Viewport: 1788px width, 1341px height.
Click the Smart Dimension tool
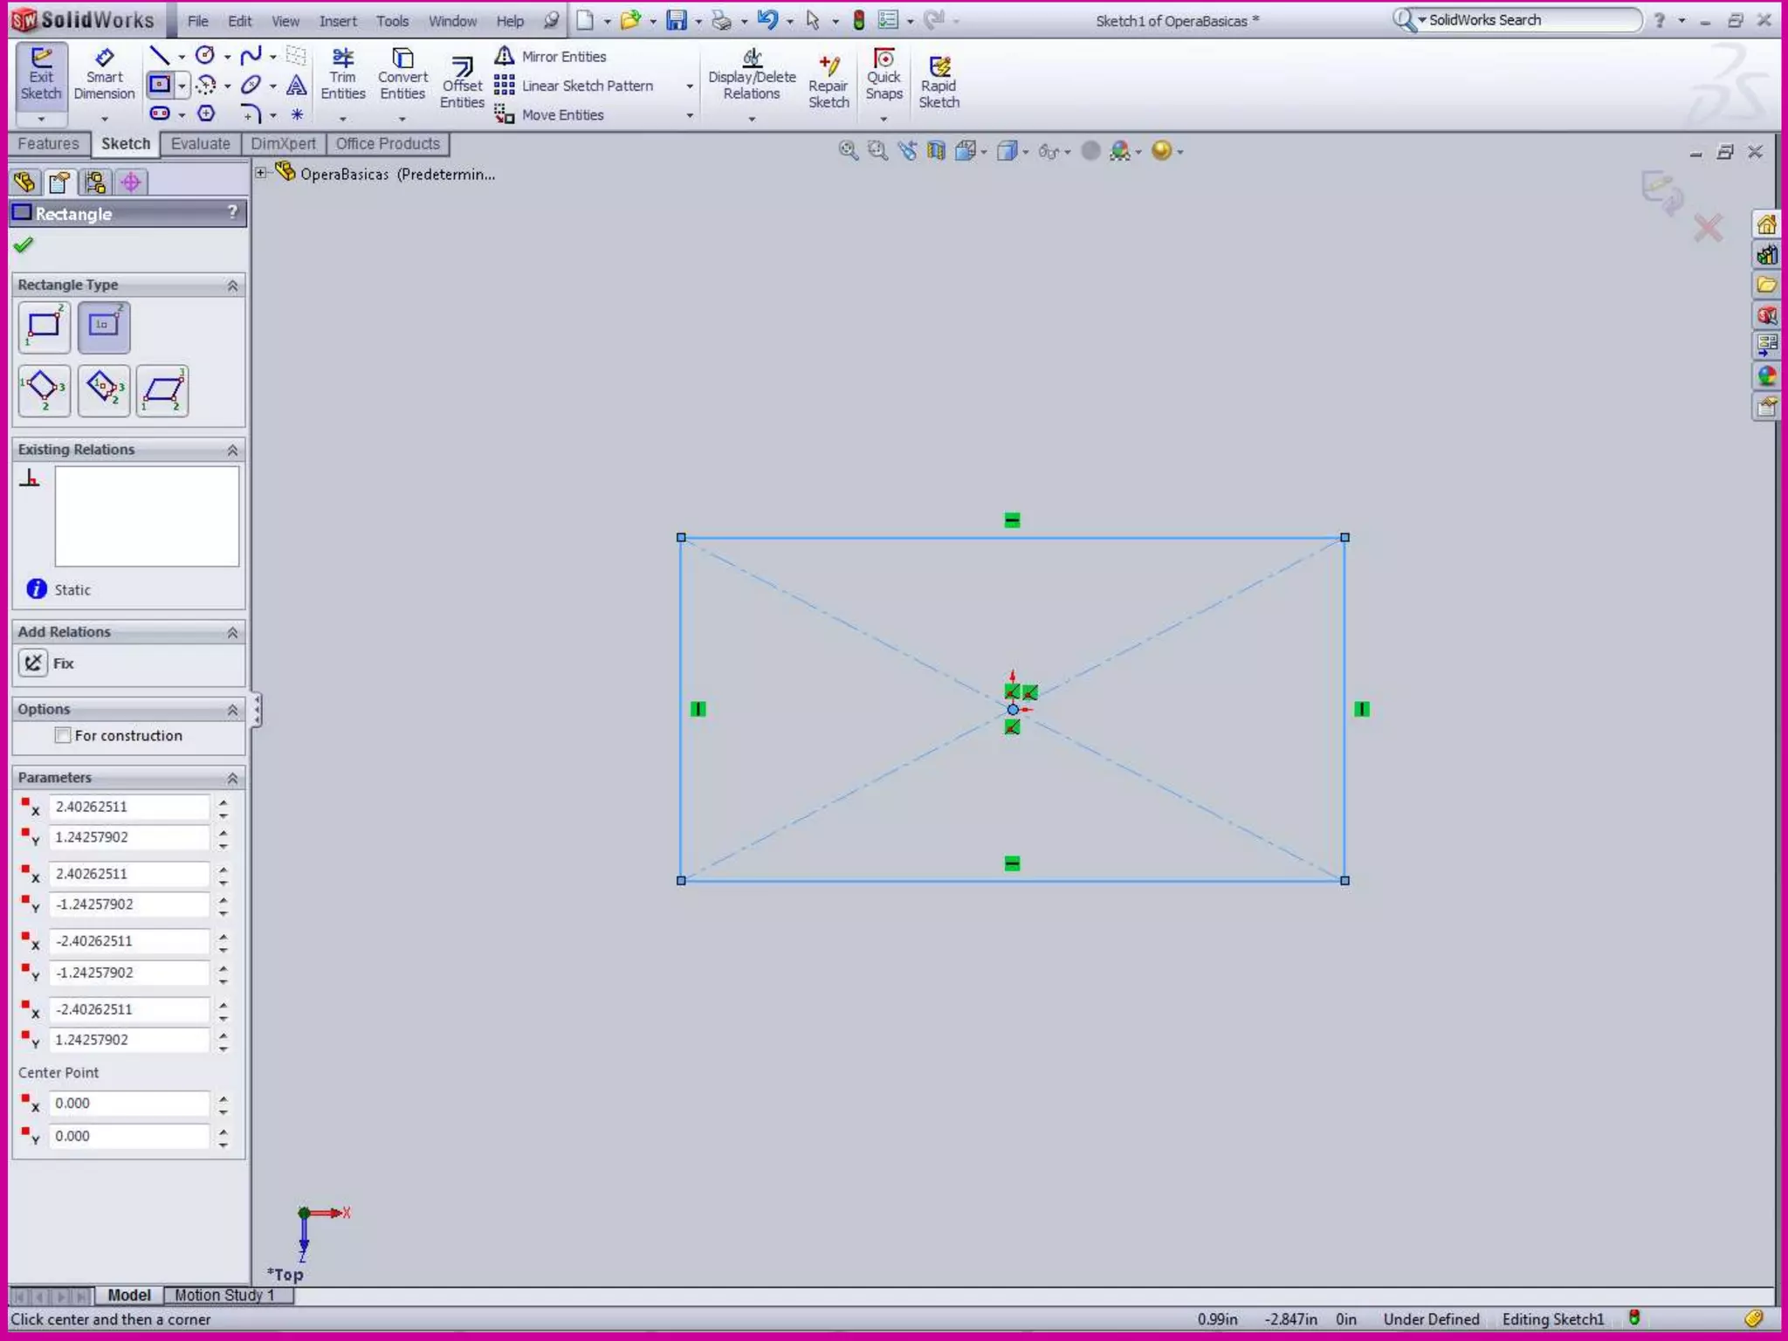pyautogui.click(x=104, y=74)
